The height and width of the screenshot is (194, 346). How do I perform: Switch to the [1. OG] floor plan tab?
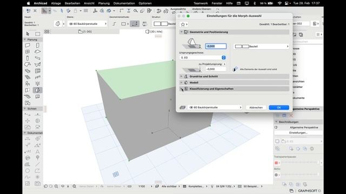[85, 32]
